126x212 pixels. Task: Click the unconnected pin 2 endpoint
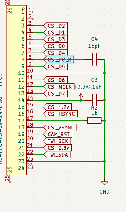[x=33, y=19]
